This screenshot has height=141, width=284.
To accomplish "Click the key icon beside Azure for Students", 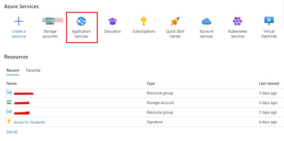I will [9, 122].
